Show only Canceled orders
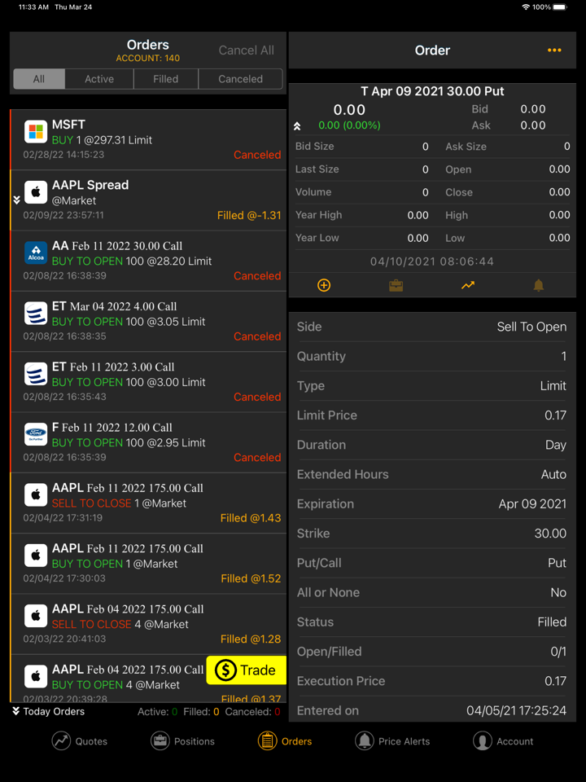This screenshot has height=782, width=586. tap(241, 79)
